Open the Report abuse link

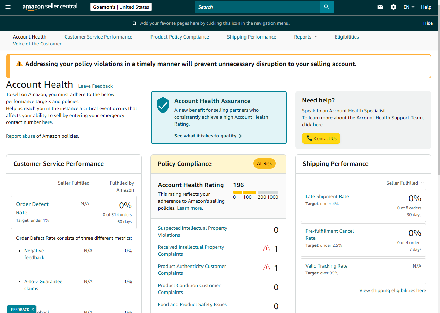coord(20,136)
